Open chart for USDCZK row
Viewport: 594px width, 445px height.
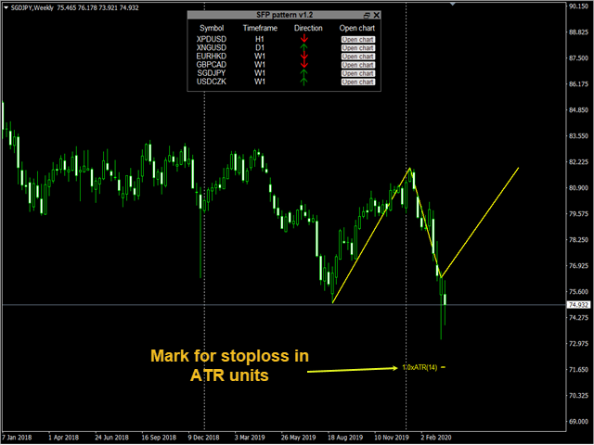(x=358, y=83)
